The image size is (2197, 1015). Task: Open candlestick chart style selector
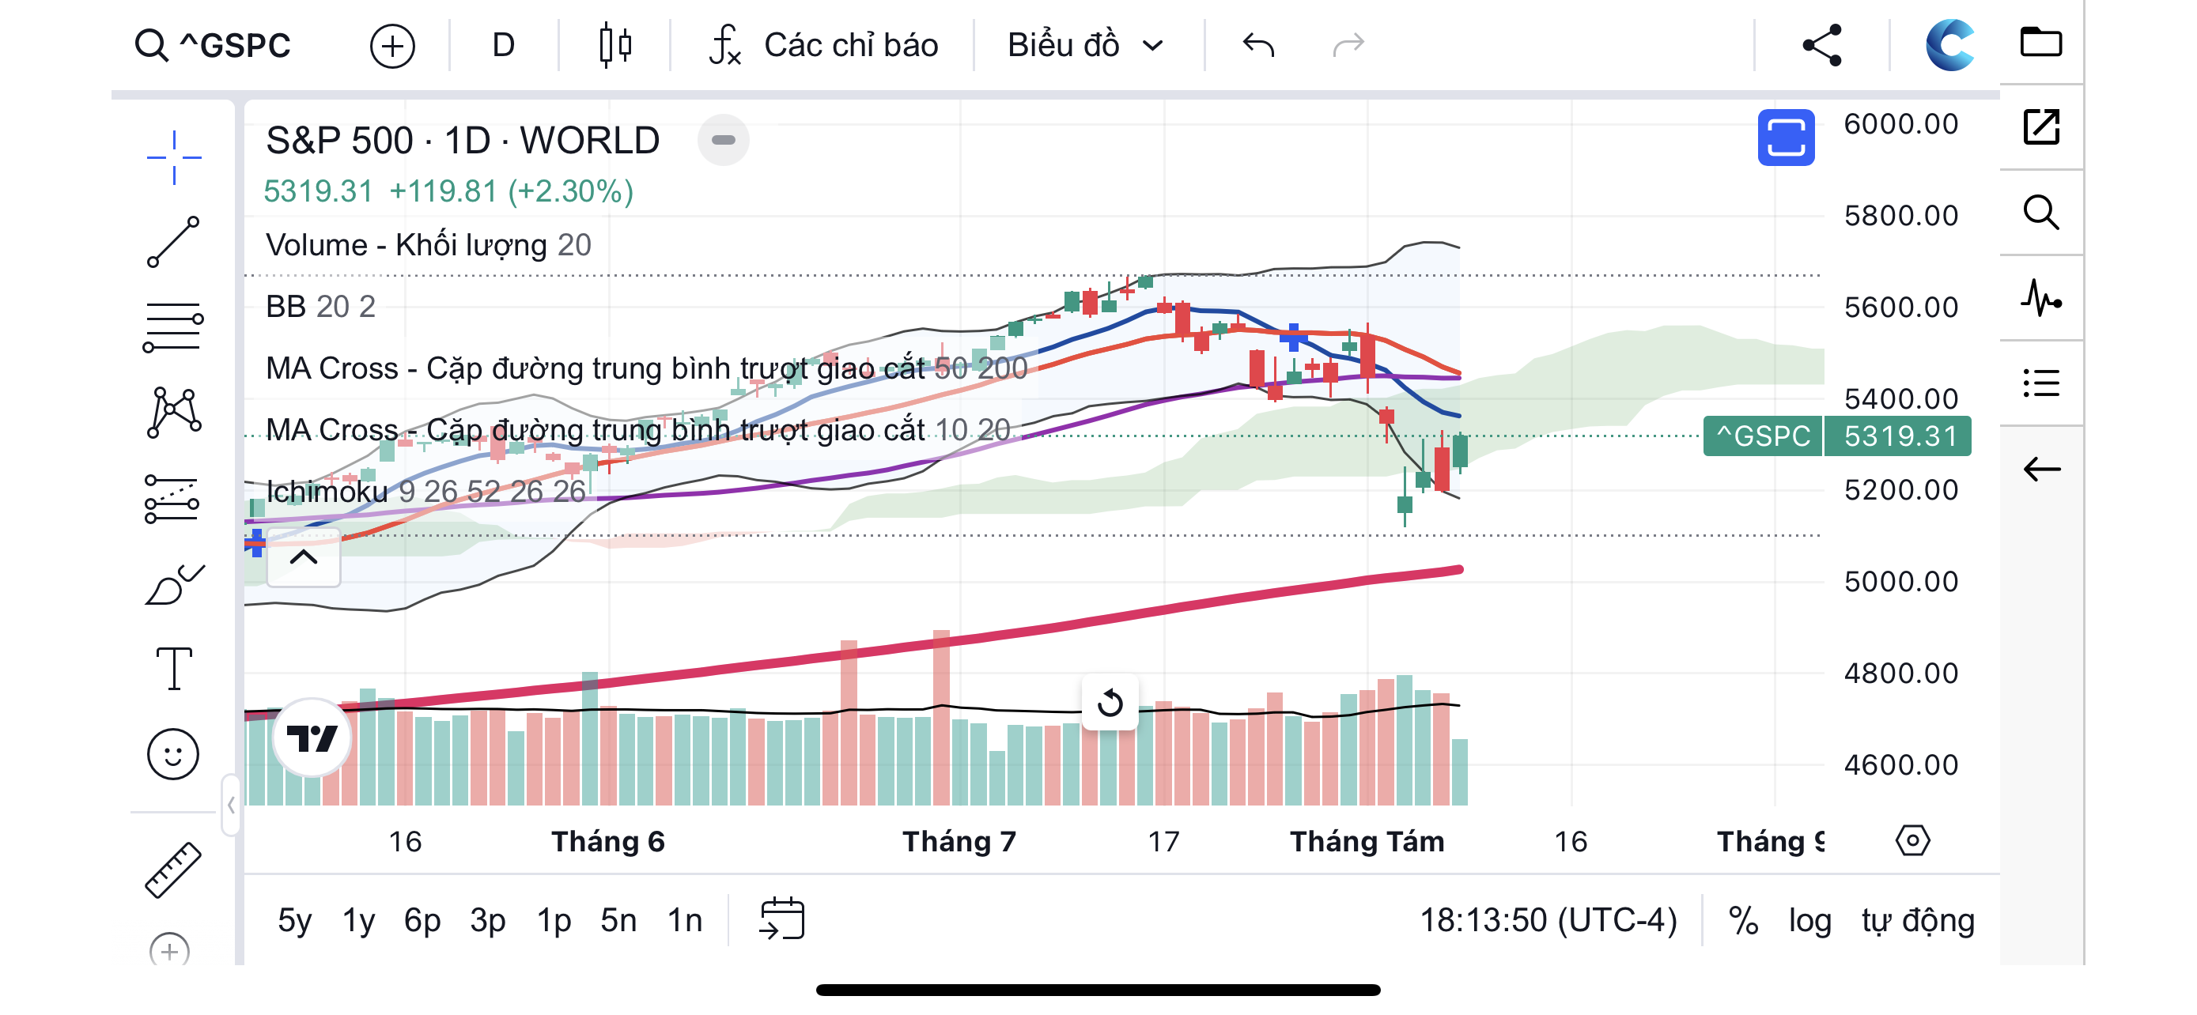(x=615, y=45)
